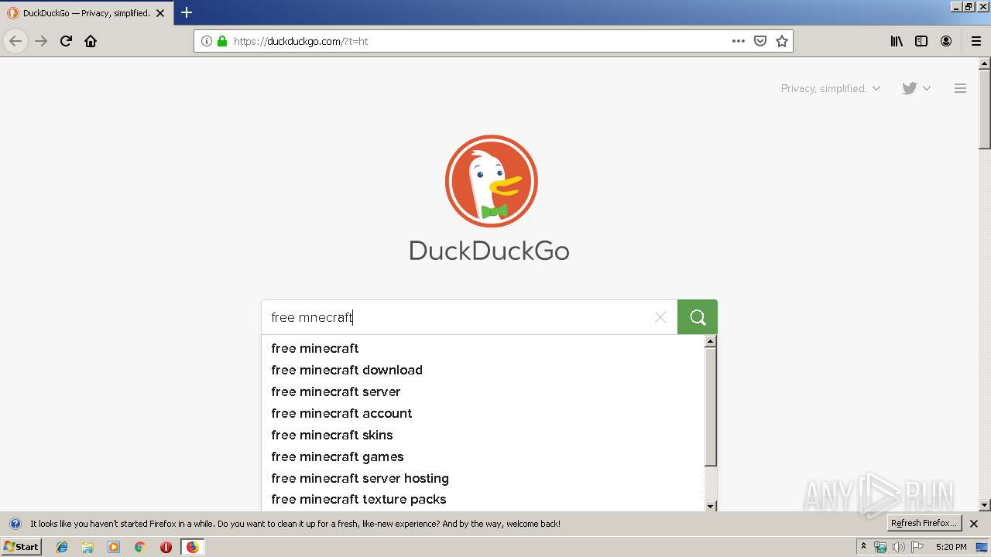Select the DuckDuckGo — Privacy, simplified tab
This screenshot has width=991, height=557.
86,13
